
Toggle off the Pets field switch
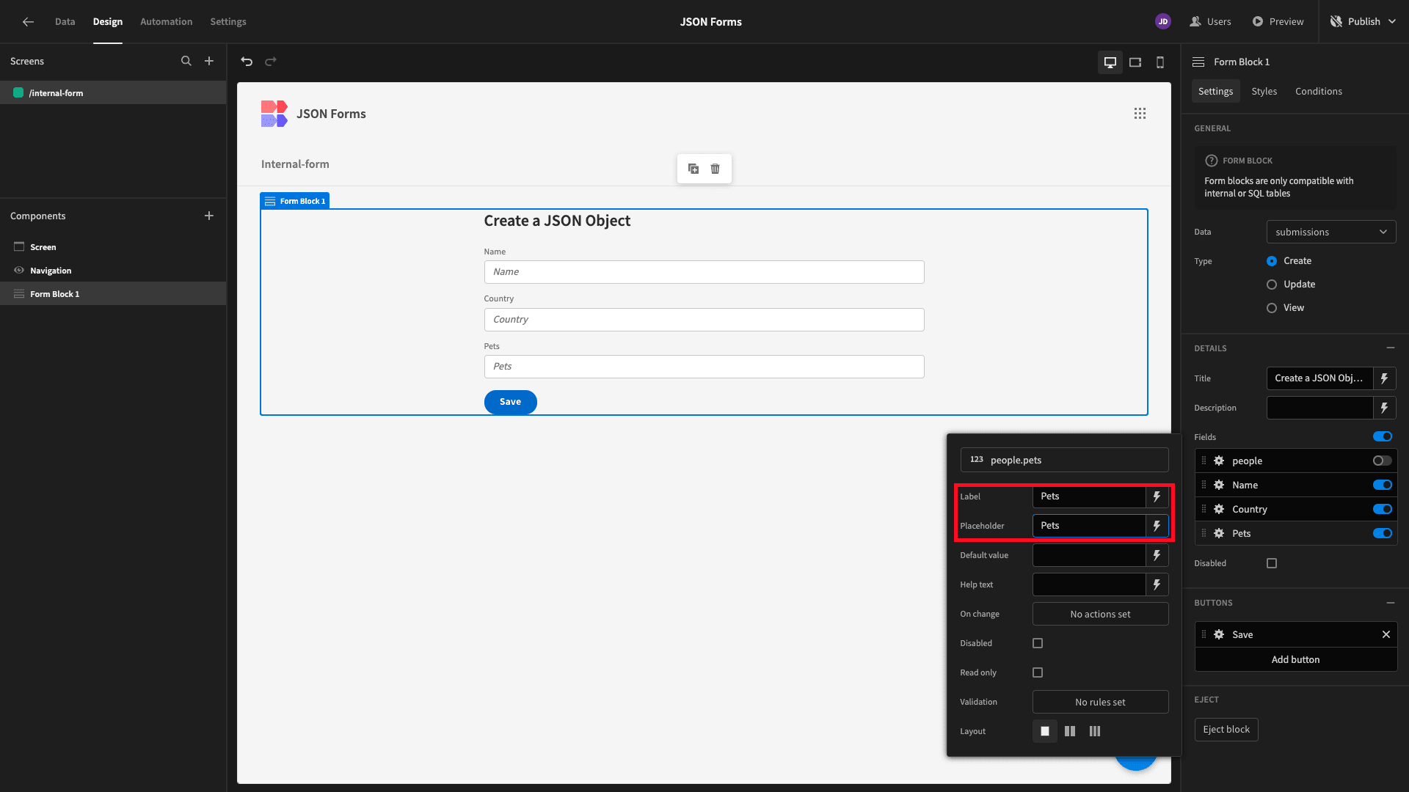pyautogui.click(x=1383, y=533)
